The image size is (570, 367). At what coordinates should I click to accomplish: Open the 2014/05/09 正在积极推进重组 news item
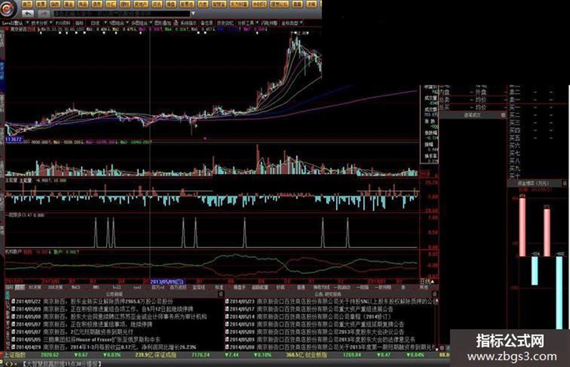click(102, 309)
